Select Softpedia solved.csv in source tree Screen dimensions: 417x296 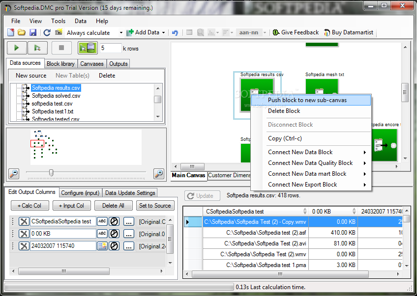tap(56, 96)
